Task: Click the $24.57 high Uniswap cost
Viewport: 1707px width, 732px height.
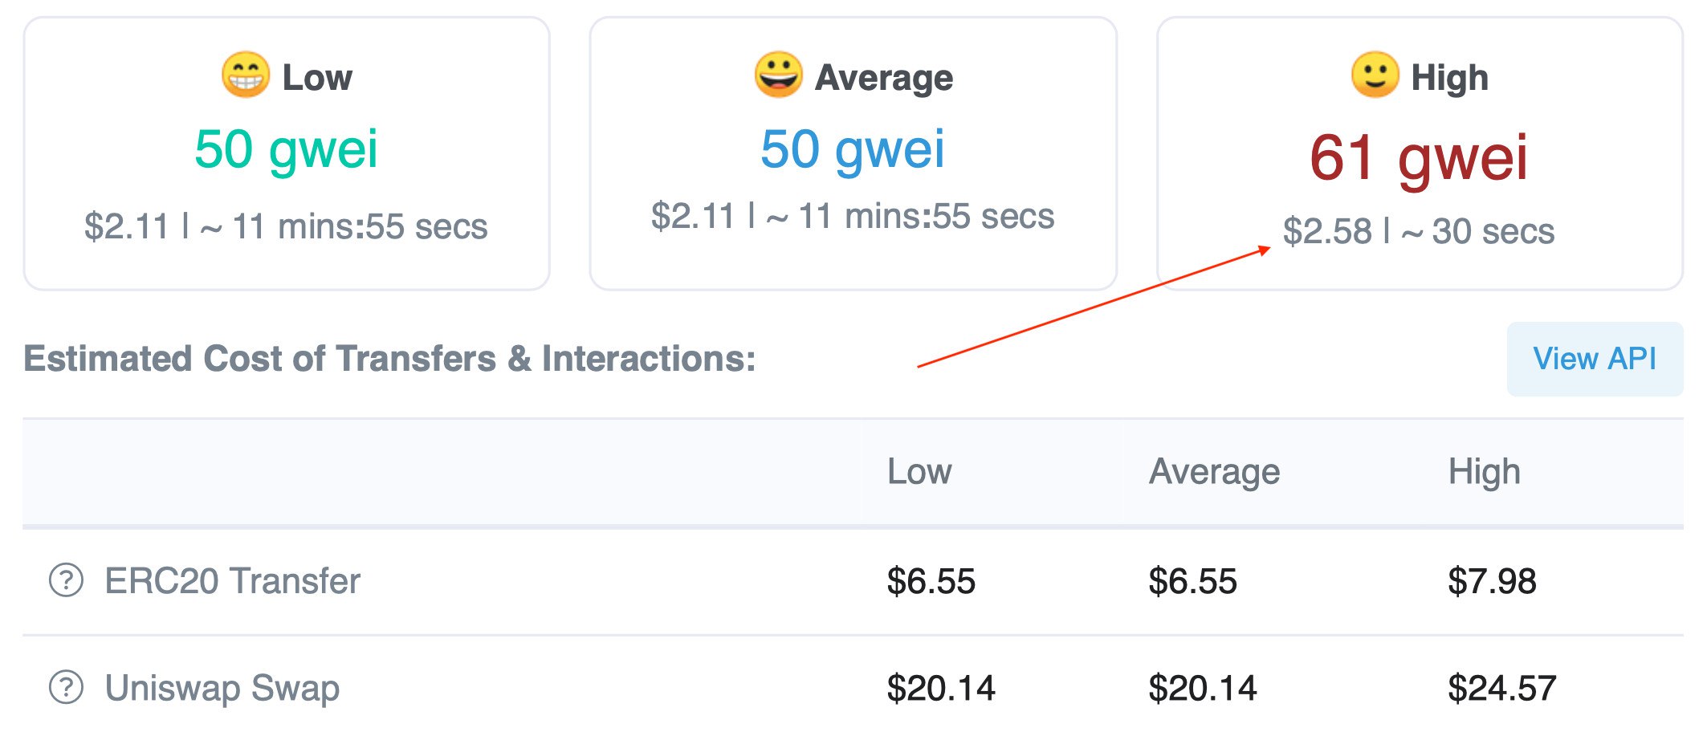Action: click(1501, 688)
